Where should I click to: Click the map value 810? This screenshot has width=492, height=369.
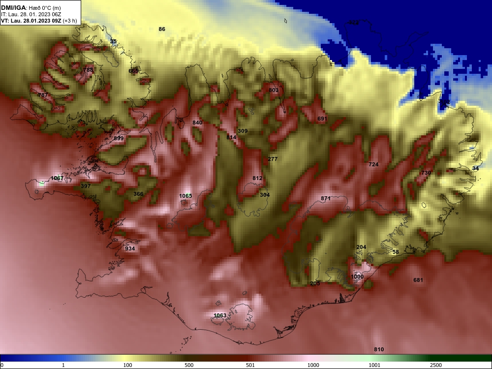click(x=379, y=349)
